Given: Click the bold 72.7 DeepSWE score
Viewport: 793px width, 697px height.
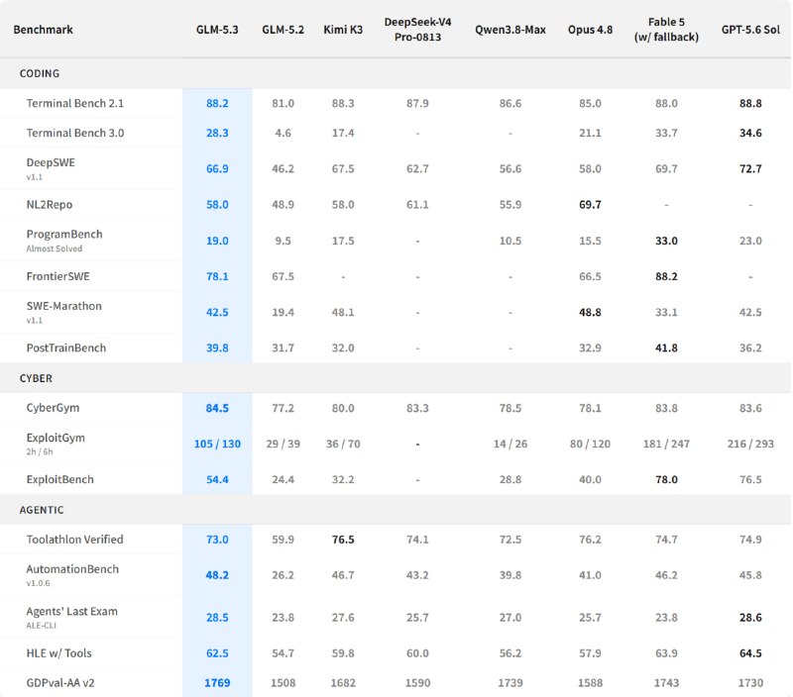Looking at the screenshot, I should 750,168.
